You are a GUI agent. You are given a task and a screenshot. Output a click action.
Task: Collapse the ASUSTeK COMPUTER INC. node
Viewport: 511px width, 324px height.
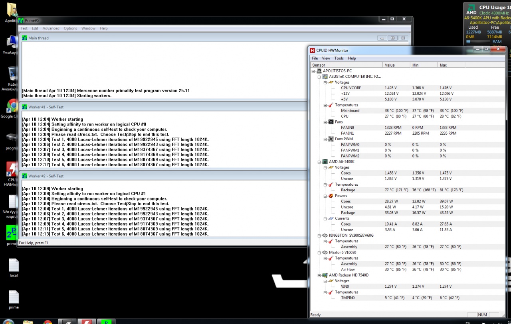click(319, 77)
